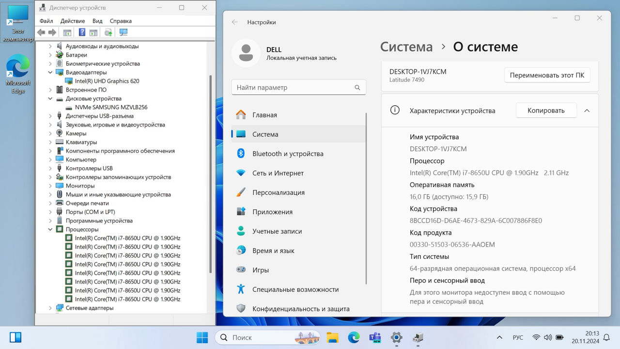Select NVMe SAMSUNG MZVLB256 disk
Image resolution: width=620 pixels, height=349 pixels.
pos(111,107)
